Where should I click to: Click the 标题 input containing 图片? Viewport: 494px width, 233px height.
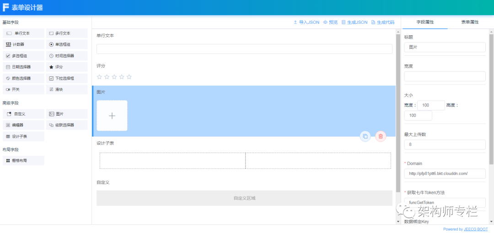point(445,47)
